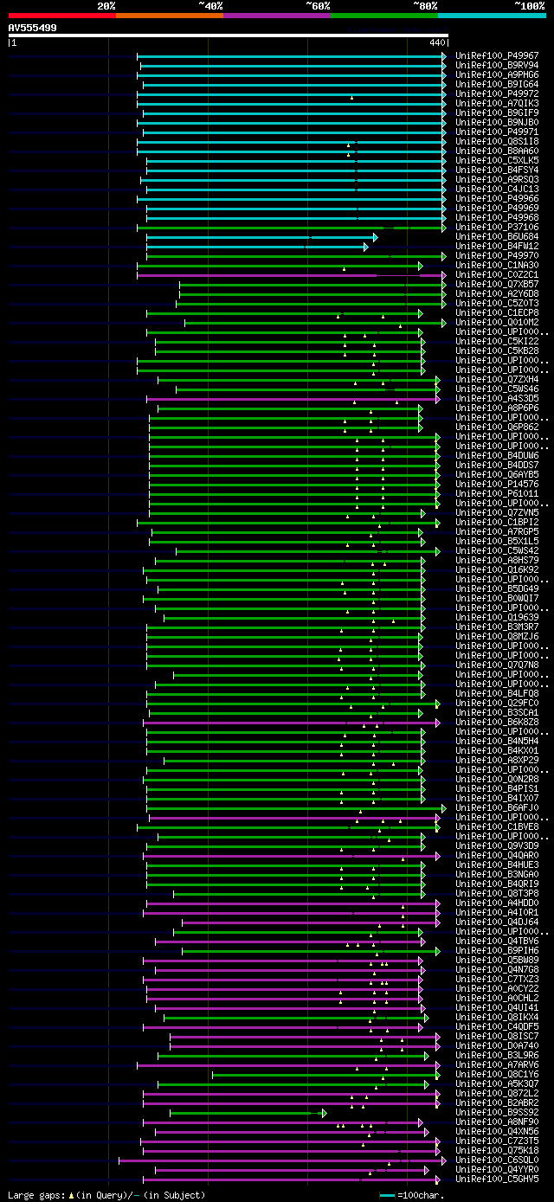Select the UniRef100_A4HDD0 label

(497, 903)
